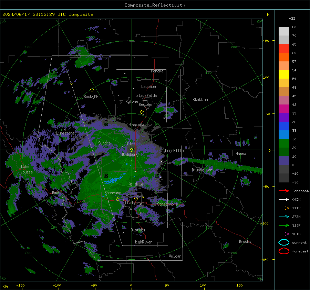Click the yellow diamond marker near RedDeer
The width and height of the screenshot is (310, 290).
pyautogui.click(x=142, y=112)
